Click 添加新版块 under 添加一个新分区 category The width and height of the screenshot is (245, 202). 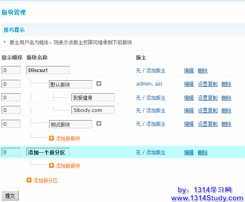(x=68, y=166)
